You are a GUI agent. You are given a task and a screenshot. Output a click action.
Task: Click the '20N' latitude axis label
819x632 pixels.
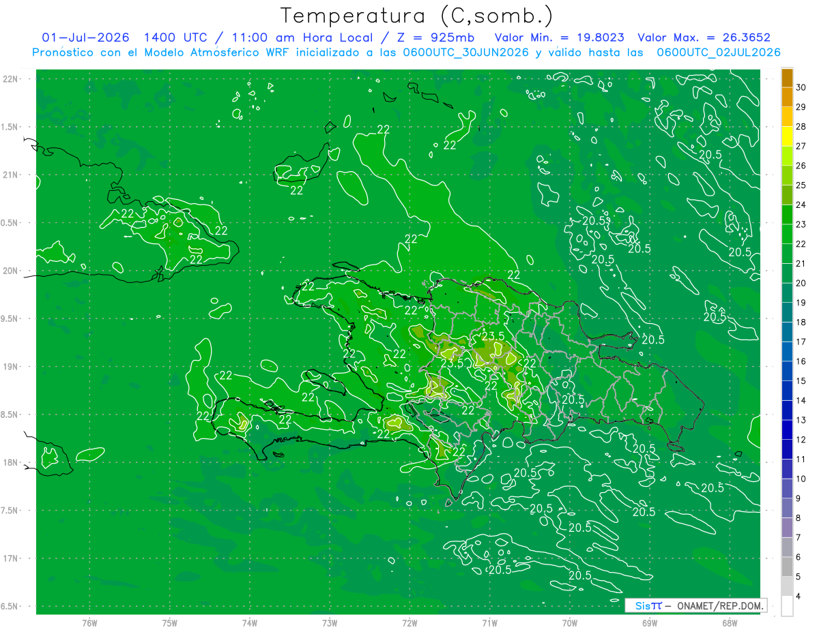pyautogui.click(x=11, y=271)
